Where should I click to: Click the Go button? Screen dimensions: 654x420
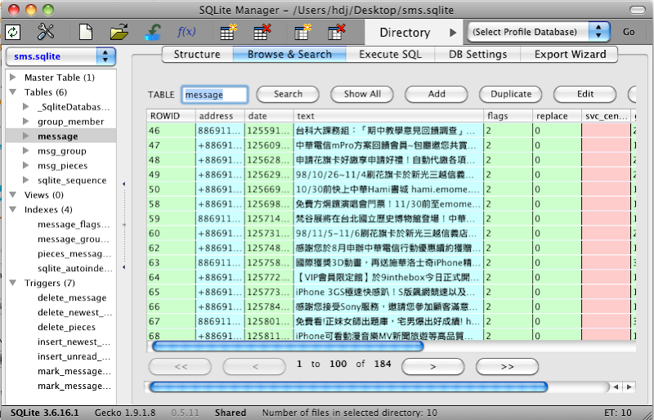click(x=629, y=32)
